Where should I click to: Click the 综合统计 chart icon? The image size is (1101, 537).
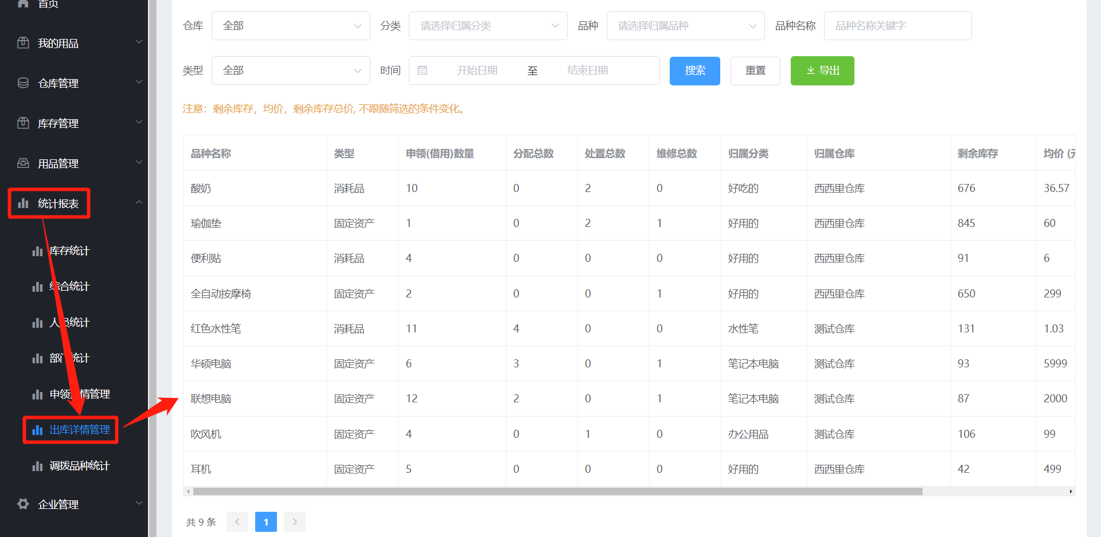[x=37, y=287]
